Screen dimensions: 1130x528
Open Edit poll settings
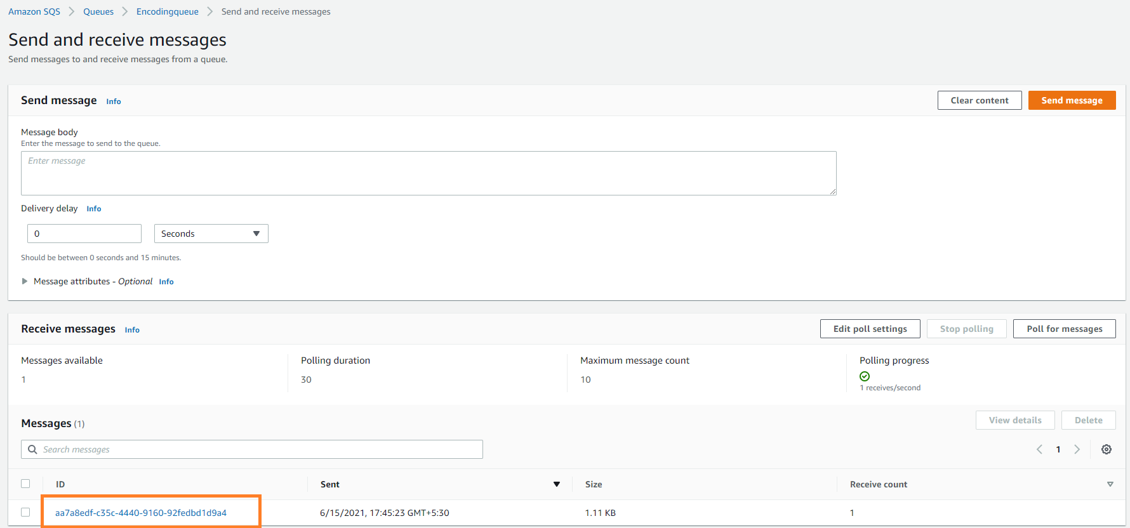(870, 329)
